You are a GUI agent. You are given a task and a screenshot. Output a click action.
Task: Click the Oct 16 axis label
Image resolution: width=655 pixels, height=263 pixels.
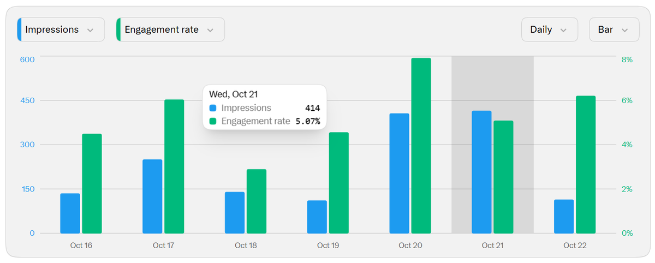pyautogui.click(x=81, y=246)
